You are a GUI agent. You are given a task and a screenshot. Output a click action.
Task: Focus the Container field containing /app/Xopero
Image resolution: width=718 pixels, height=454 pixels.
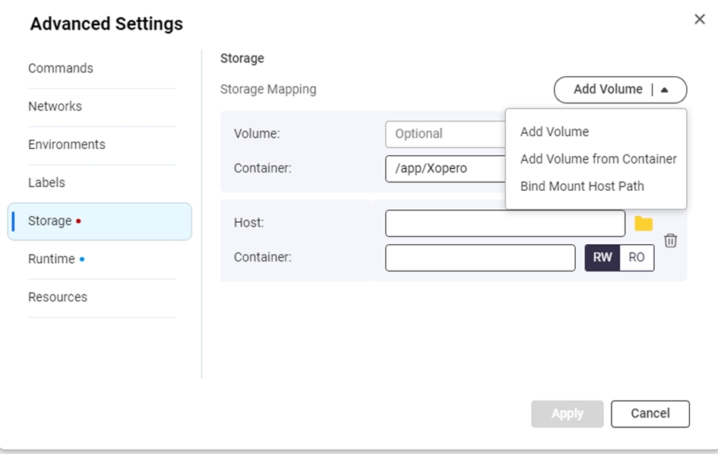(x=445, y=169)
